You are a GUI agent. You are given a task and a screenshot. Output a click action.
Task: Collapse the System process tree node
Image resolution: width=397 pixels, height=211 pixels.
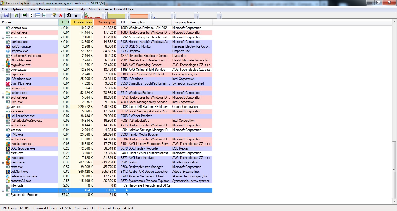[x=3, y=190]
